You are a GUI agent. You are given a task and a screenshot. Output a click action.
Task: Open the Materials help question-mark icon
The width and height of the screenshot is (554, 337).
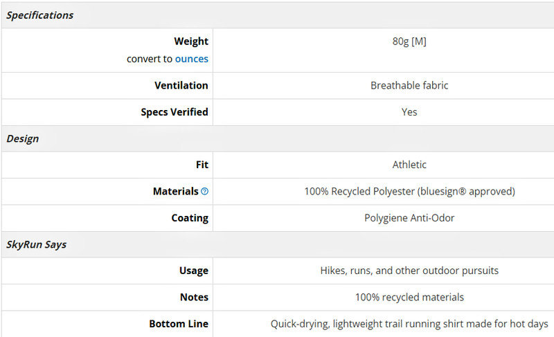[x=204, y=191]
